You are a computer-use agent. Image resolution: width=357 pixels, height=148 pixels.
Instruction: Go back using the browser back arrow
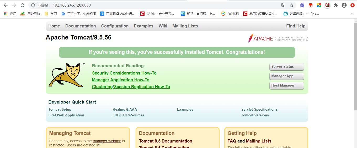point(6,5)
